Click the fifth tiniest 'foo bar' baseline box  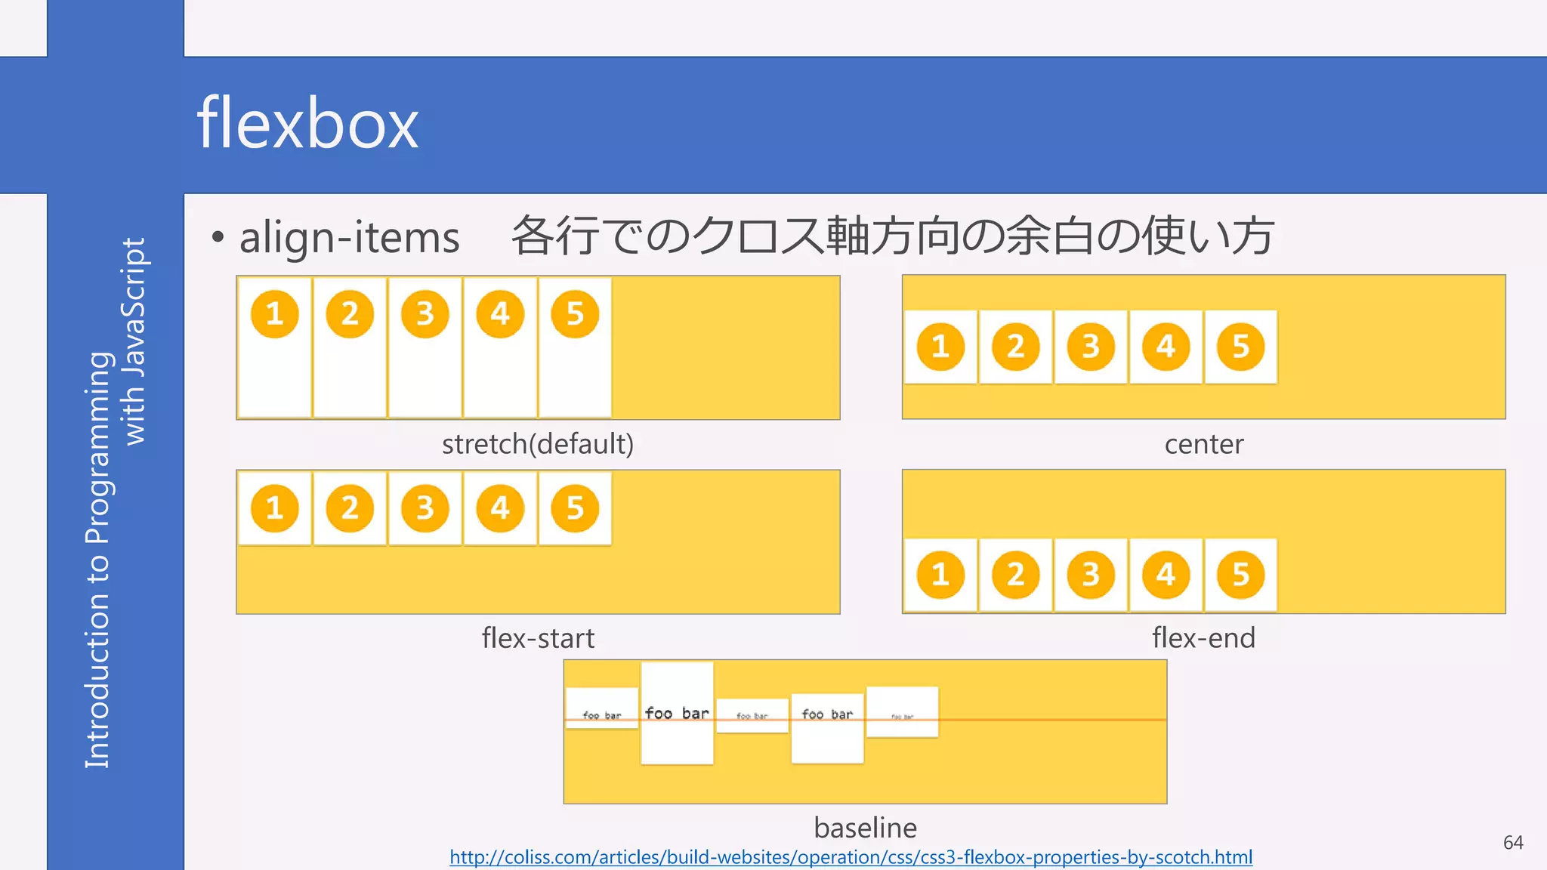pos(902,712)
